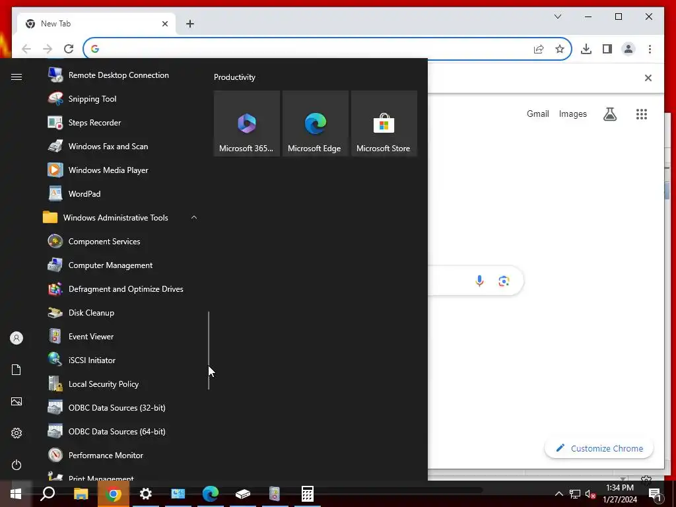
Task: Click Customize Chrome button
Action: click(x=599, y=448)
